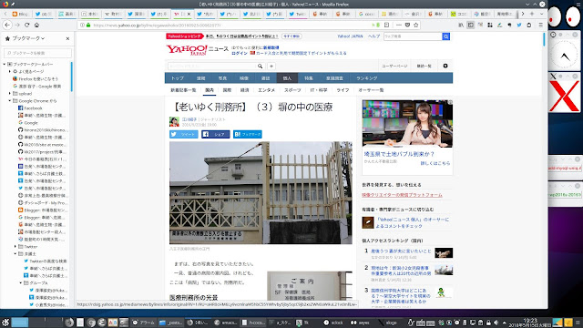This screenshot has height=328, width=583.
Task: Bookmark this page with the star icon
Action: pyautogui.click(x=416, y=25)
